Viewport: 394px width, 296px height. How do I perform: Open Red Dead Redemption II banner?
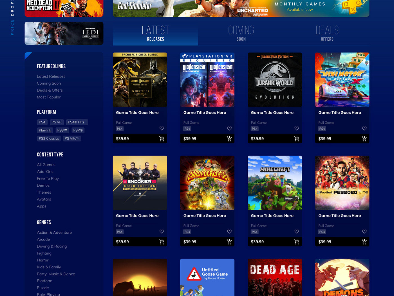[64, 8]
